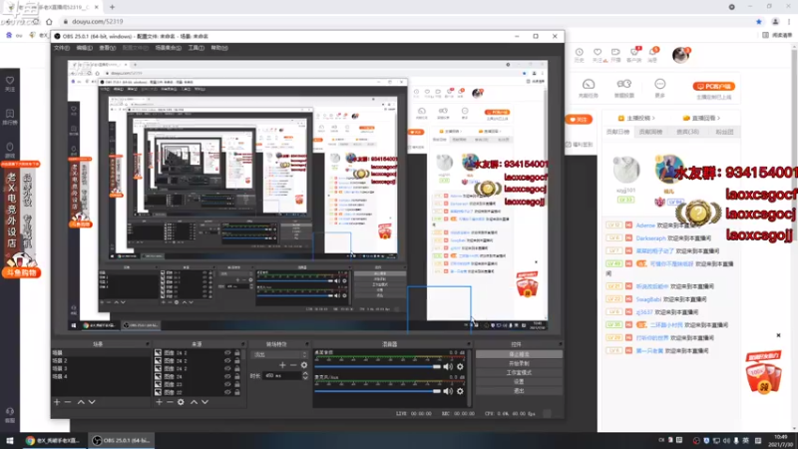Move source up in Sources panel
This screenshot has height=449, width=798.
coord(194,402)
